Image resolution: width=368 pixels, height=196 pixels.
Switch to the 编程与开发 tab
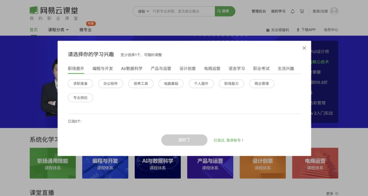tap(103, 69)
